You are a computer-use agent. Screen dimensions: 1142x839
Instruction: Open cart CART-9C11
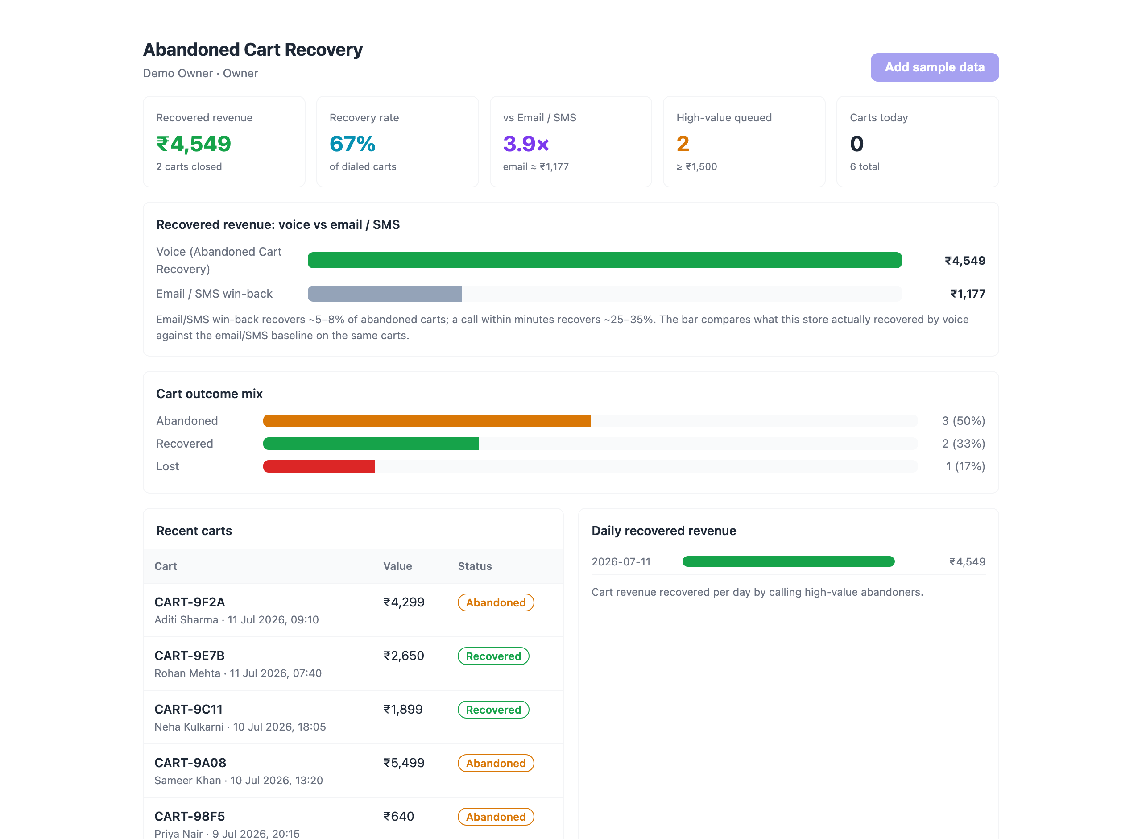pyautogui.click(x=188, y=709)
